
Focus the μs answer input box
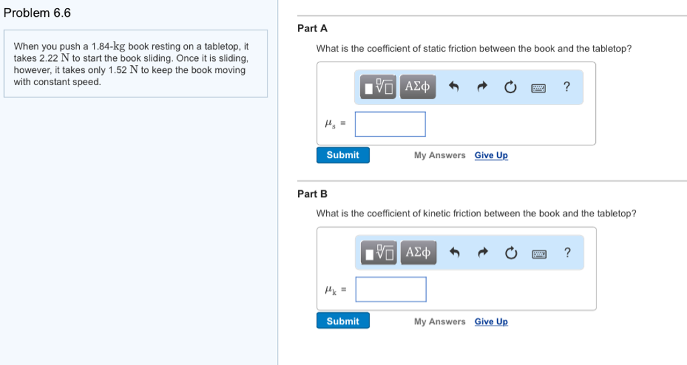point(390,124)
